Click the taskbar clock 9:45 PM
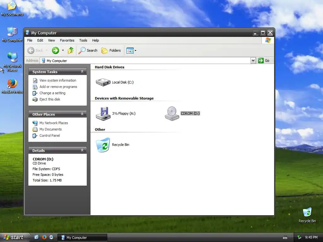Screen dimensions: 323x242 (x=311, y=238)
